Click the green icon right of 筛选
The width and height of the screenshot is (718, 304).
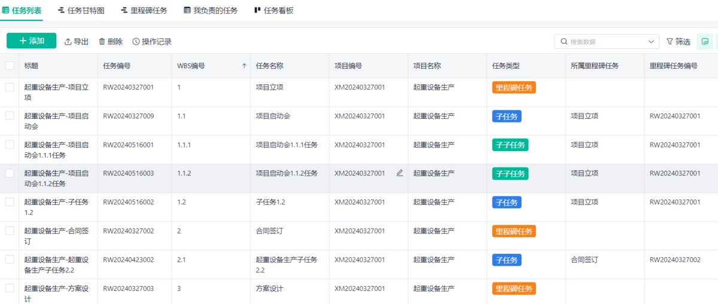705,41
